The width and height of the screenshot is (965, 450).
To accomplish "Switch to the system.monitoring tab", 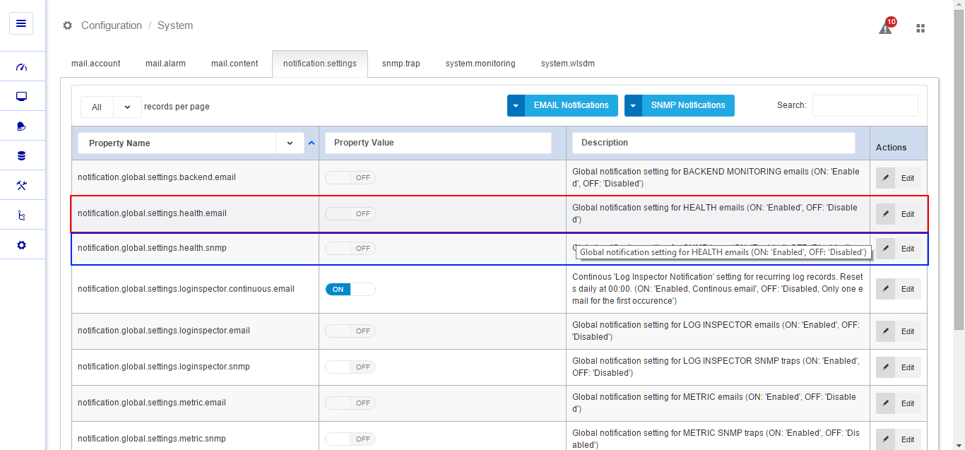I will pos(480,64).
